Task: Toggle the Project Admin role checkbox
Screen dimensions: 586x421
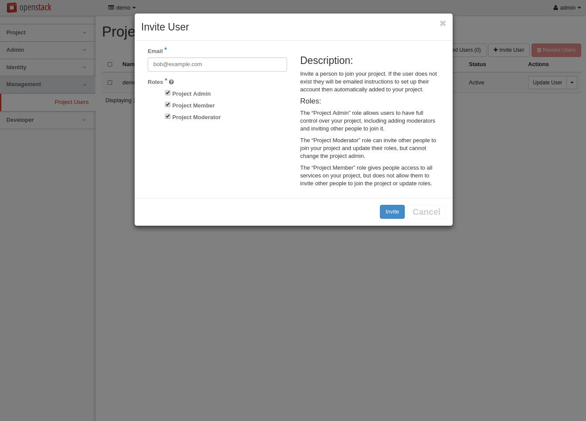Action: 168,93
